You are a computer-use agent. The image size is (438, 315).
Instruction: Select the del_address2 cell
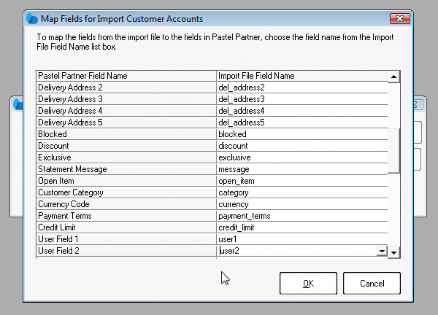click(302, 87)
